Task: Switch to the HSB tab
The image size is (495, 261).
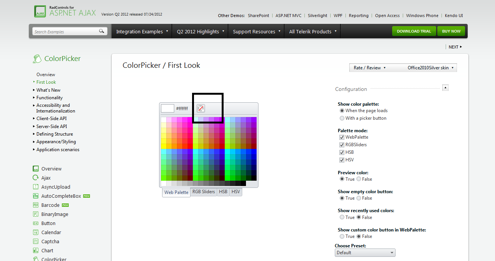Action: [x=223, y=192]
